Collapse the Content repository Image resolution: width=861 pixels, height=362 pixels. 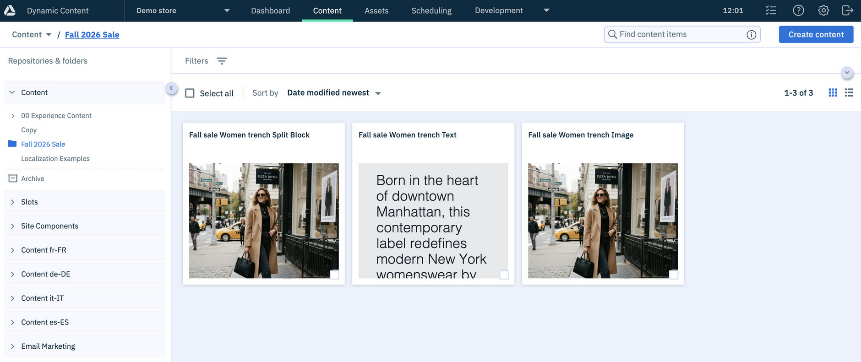pos(12,92)
